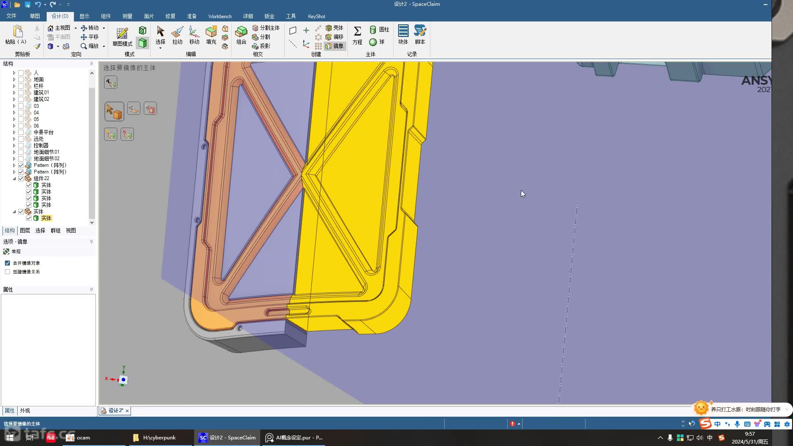Open the 主视图 dropdown arrow

click(x=76, y=28)
